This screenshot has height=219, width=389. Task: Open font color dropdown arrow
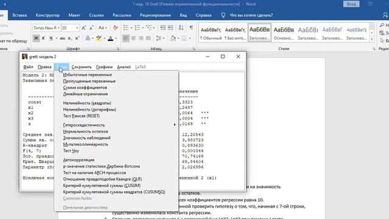[x=116, y=38]
